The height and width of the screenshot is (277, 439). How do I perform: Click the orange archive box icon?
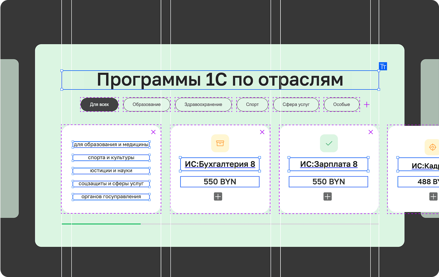pos(220,143)
